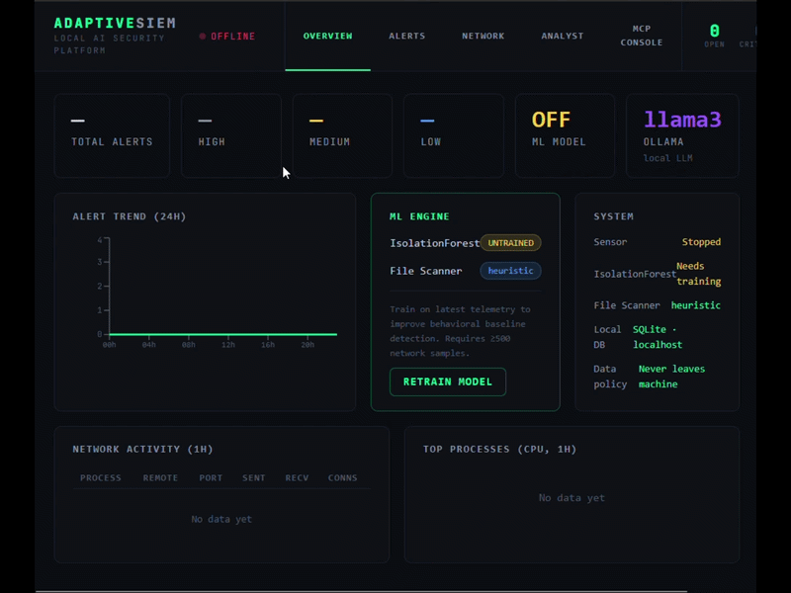Viewport: 791px width, 593px height.
Task: Select the llama3 local LLM card
Action: (x=682, y=133)
